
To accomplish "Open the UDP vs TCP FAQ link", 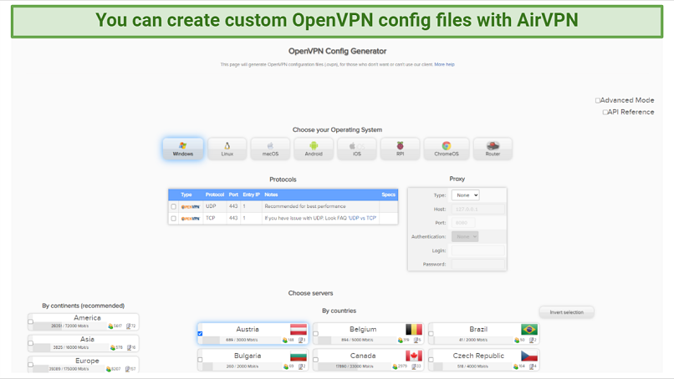I will tap(362, 218).
